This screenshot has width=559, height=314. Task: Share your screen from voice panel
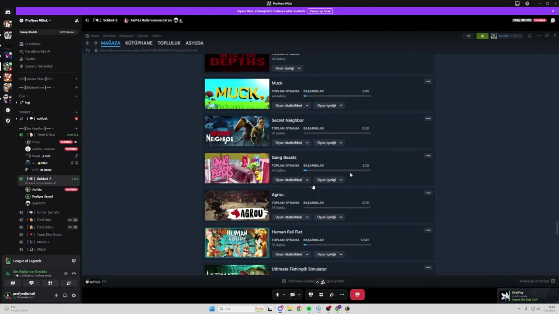(31, 283)
